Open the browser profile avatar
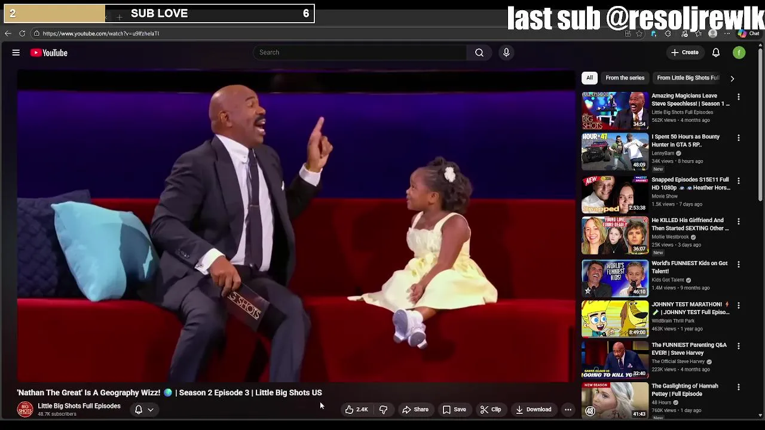The image size is (765, 430). pyautogui.click(x=712, y=33)
